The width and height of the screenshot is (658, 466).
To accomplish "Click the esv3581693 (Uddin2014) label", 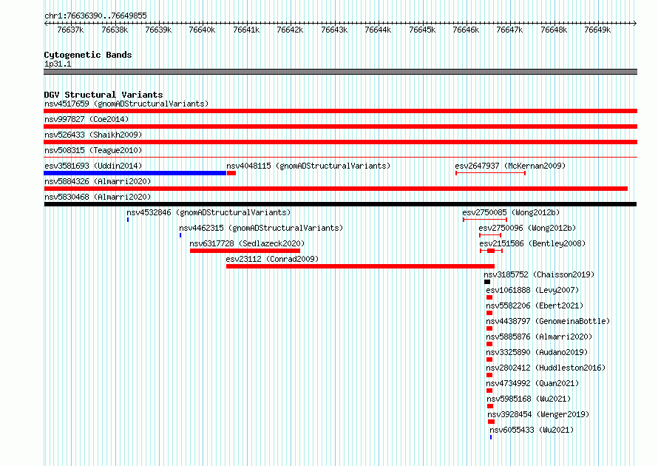I will [93, 166].
